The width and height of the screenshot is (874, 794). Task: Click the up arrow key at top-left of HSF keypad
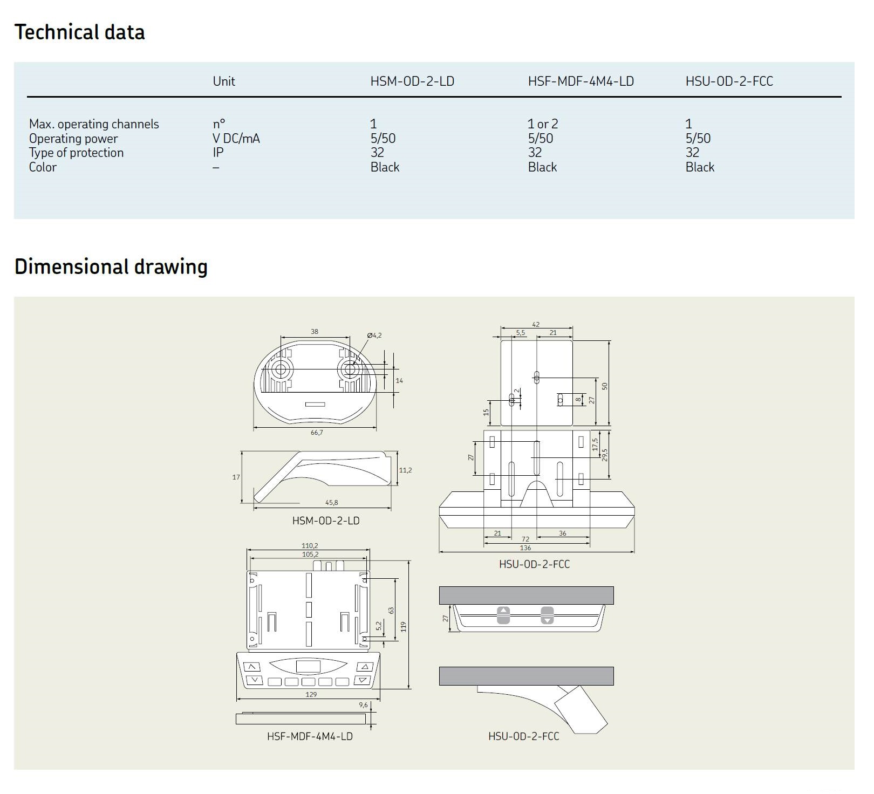point(252,667)
